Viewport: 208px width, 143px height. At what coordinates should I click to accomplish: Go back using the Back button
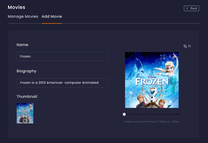click(192, 8)
